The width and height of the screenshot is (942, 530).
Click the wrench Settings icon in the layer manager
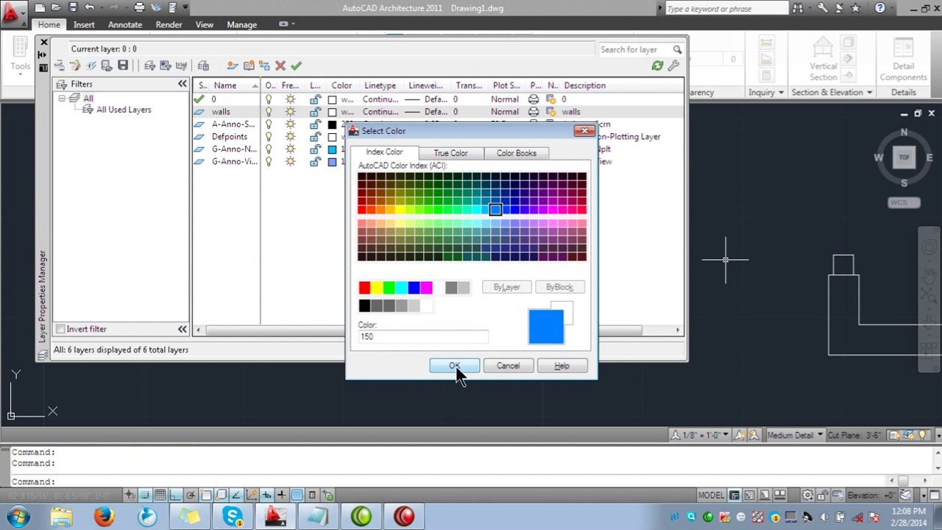673,66
